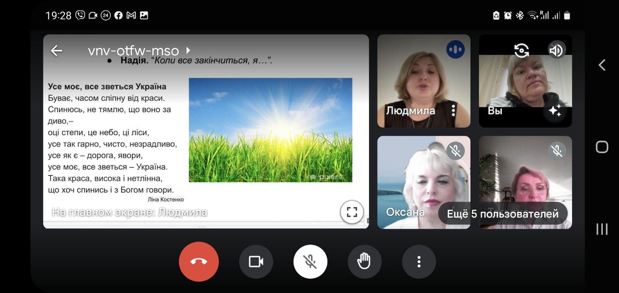Tap your own video tile labeled Вы

[x=525, y=81]
